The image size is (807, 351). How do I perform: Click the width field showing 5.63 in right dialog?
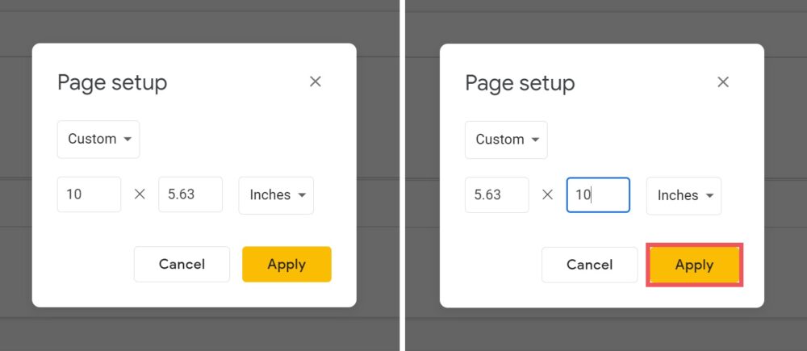pos(496,195)
